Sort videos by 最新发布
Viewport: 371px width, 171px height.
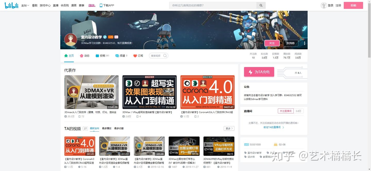95,128
